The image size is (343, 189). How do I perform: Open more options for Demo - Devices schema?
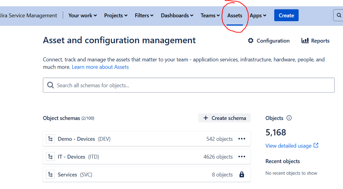coord(242,139)
